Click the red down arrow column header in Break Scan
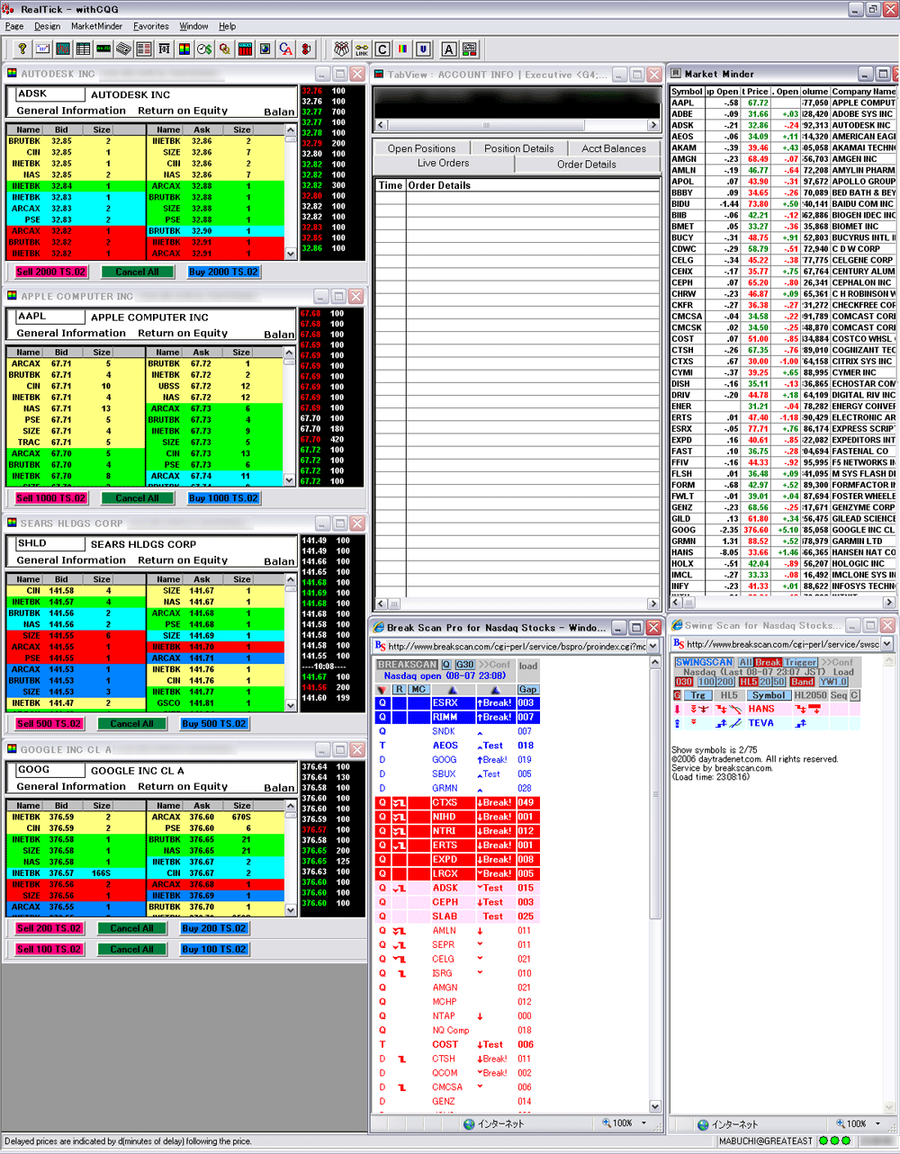900x1154 pixels. click(382, 690)
